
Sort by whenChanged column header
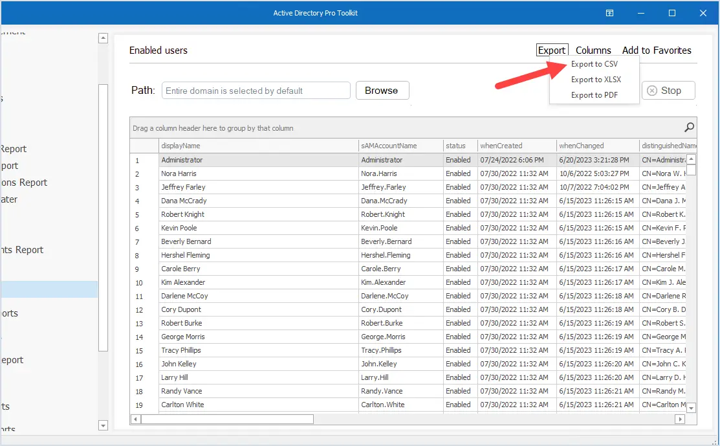pos(597,146)
